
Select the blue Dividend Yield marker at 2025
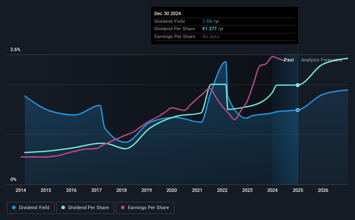[x=298, y=110]
